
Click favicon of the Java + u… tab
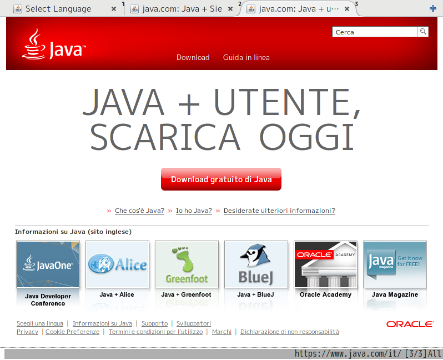(x=251, y=9)
